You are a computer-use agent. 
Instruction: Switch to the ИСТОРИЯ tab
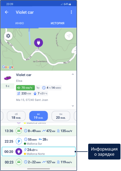(58, 23)
